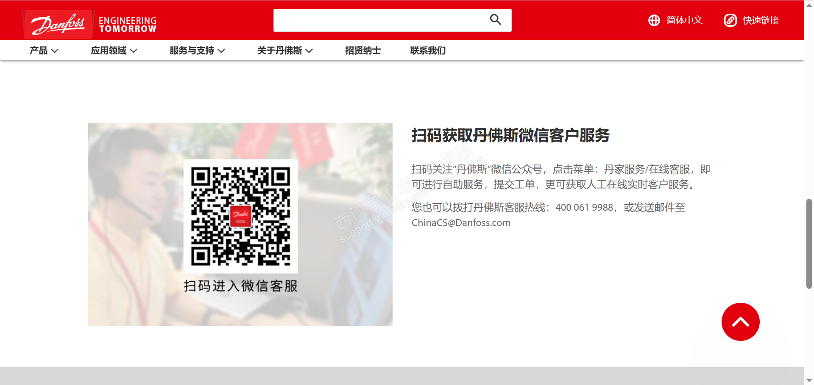Click the heading 扫码获取丹佛斯微信客户服务
The height and width of the screenshot is (385, 814).
point(510,136)
